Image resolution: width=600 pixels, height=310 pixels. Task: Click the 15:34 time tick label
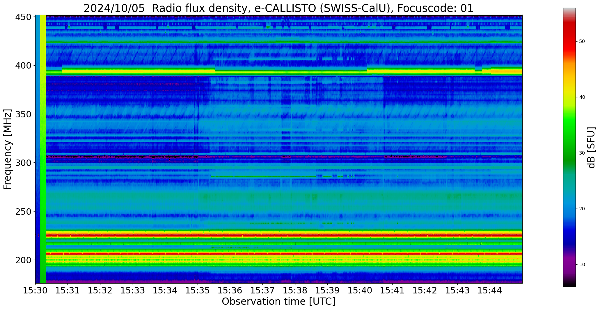pyautogui.click(x=165, y=290)
